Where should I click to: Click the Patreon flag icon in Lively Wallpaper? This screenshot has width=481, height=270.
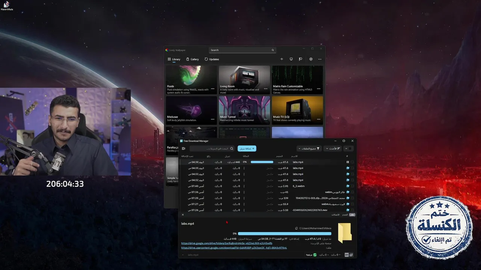coord(301,59)
